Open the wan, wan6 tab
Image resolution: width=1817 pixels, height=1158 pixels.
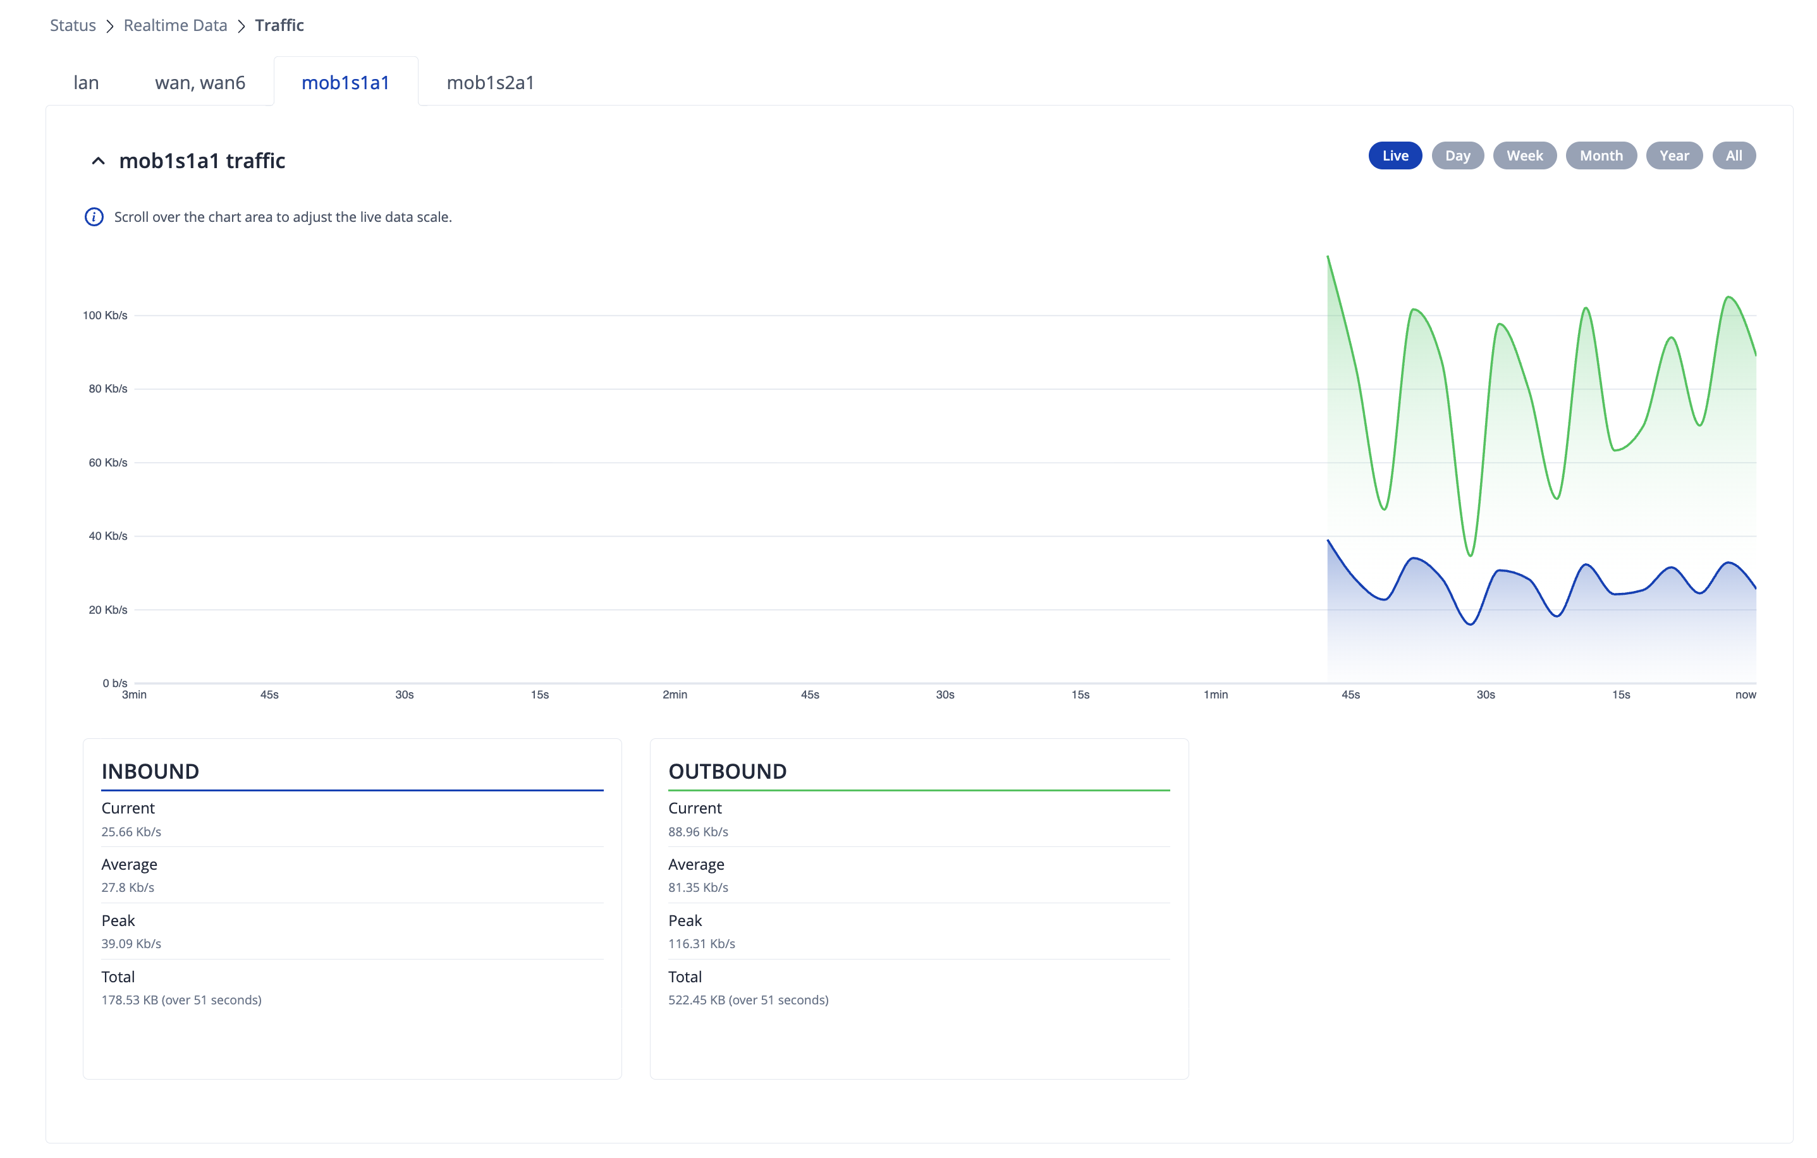(x=200, y=82)
